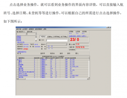127x98 pixels.
Task: Focus the 输入 text field
Action: coord(57,40)
